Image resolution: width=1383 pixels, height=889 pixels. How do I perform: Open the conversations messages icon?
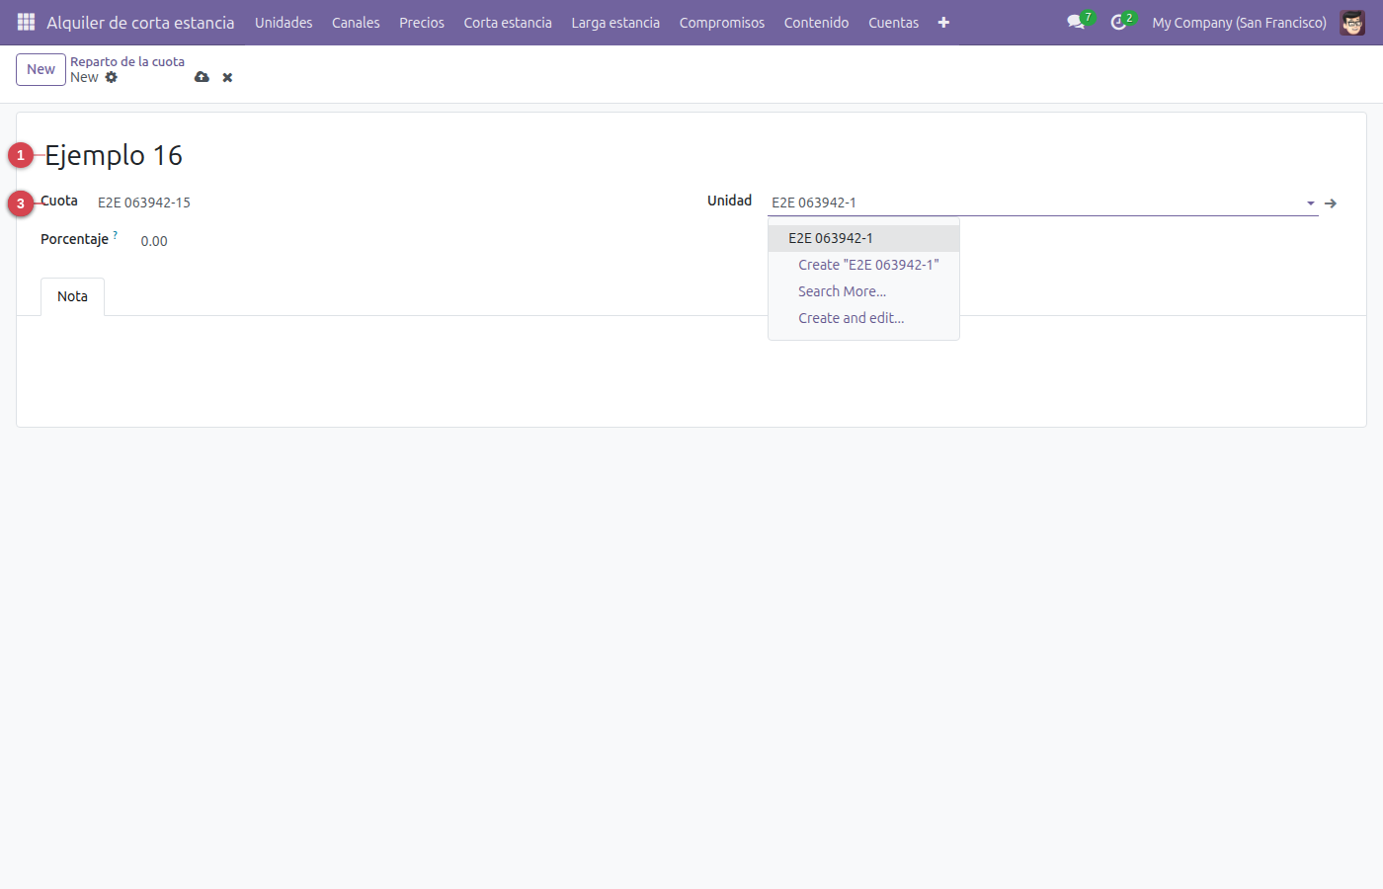click(x=1076, y=22)
